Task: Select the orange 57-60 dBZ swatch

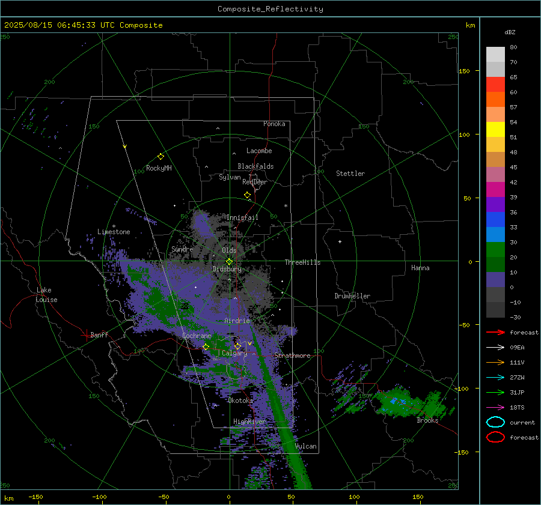Action: (495, 100)
